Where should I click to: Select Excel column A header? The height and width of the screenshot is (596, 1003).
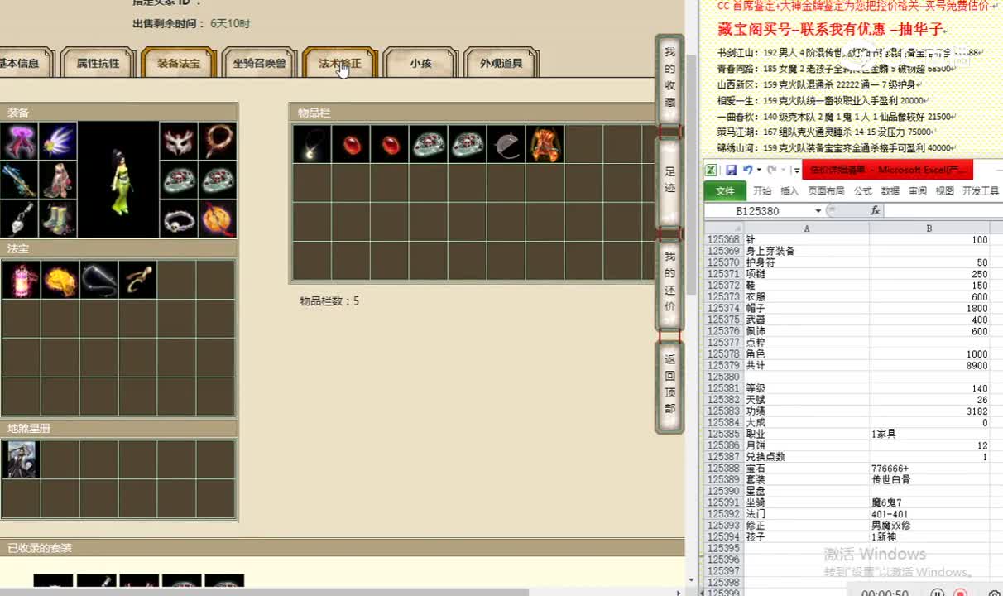807,228
